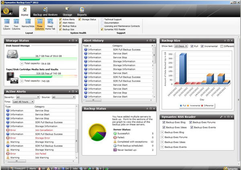Click error icon in status bar alerts
This screenshot has height=170, width=241.
pos(39,168)
